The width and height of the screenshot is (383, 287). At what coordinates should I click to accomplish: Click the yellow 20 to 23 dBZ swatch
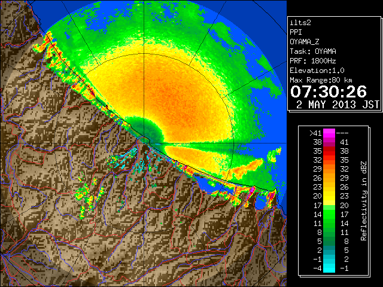329,196
